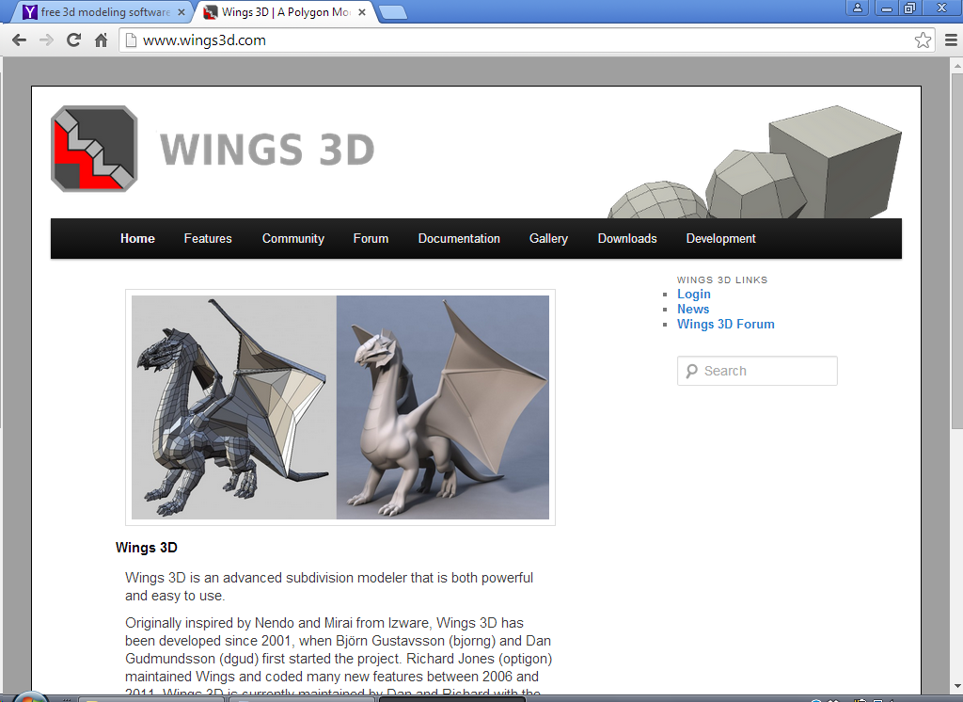
Task: Open the Community menu item
Action: point(293,238)
